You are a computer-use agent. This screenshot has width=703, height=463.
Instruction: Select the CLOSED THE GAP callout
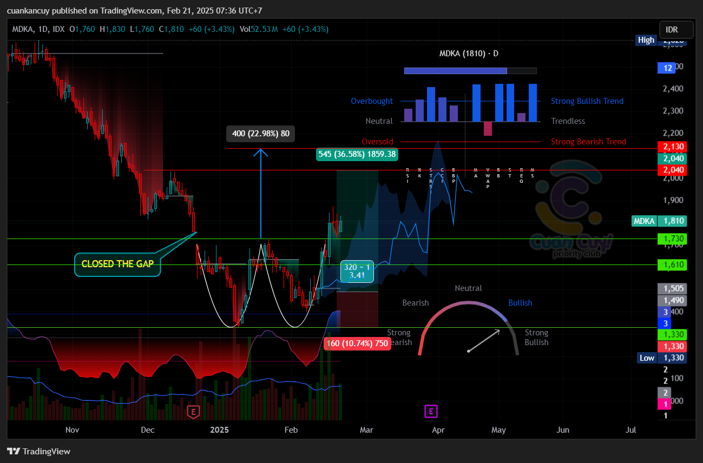click(117, 264)
